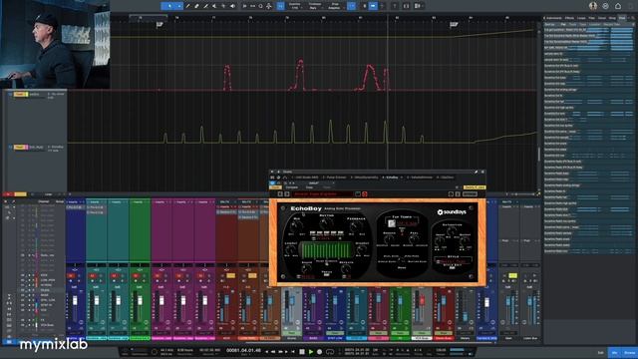Open the Loops browser tab
Screen dimensions: 638x359
(581, 18)
